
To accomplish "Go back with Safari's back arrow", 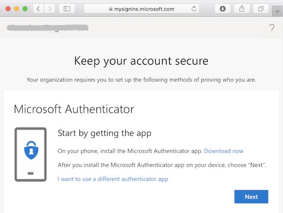I will (x=38, y=9).
